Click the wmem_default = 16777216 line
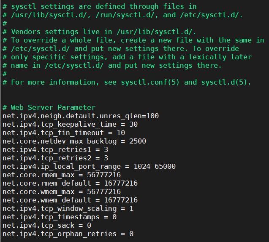This screenshot has height=242, width=269. pyautogui.click(x=70, y=200)
